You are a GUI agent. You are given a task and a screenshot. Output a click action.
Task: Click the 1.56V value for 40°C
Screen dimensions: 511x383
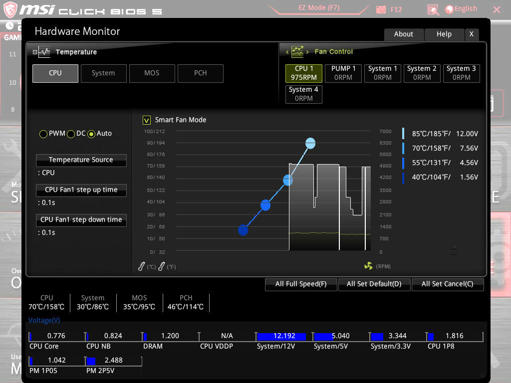click(x=469, y=177)
